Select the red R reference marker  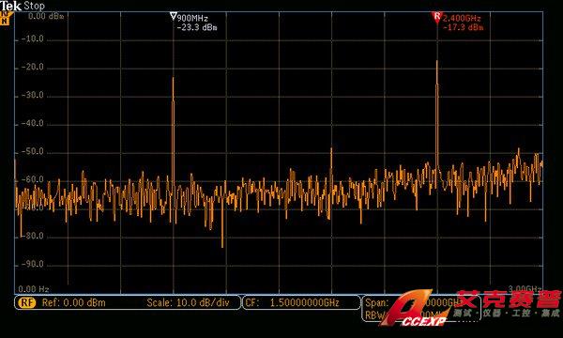pos(437,17)
